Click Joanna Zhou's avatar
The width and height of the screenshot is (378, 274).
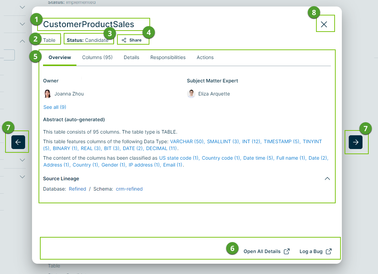pyautogui.click(x=48, y=94)
